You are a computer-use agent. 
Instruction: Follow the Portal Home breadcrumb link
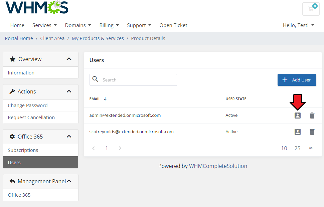pyautogui.click(x=19, y=38)
